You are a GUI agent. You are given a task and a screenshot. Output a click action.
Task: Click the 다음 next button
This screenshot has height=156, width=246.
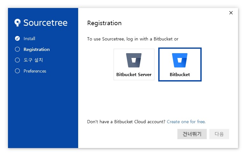coord(219,134)
